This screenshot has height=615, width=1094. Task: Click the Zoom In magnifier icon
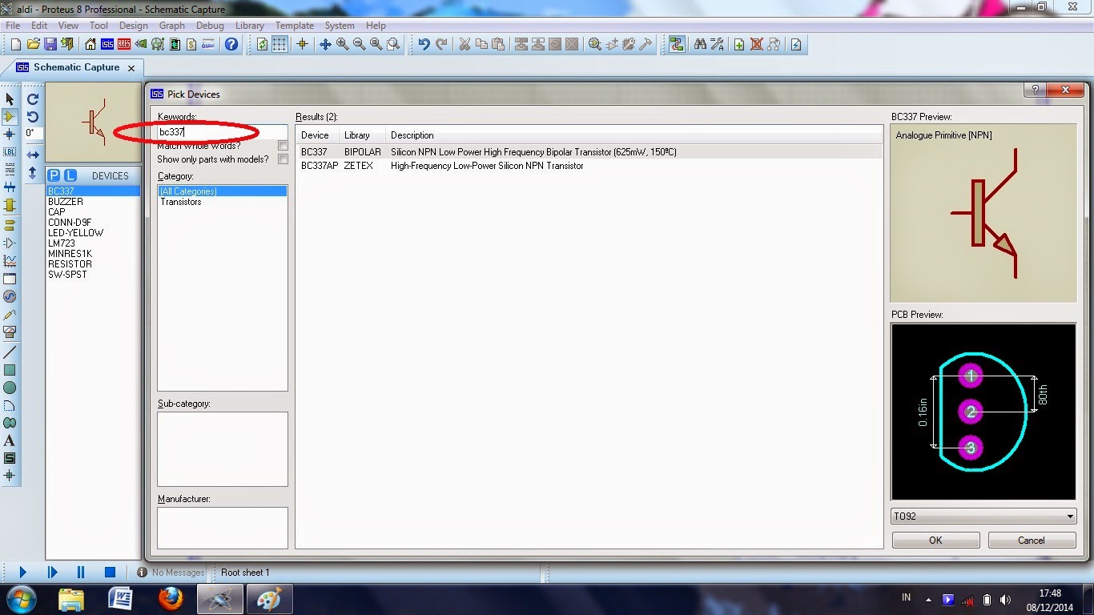(343, 45)
